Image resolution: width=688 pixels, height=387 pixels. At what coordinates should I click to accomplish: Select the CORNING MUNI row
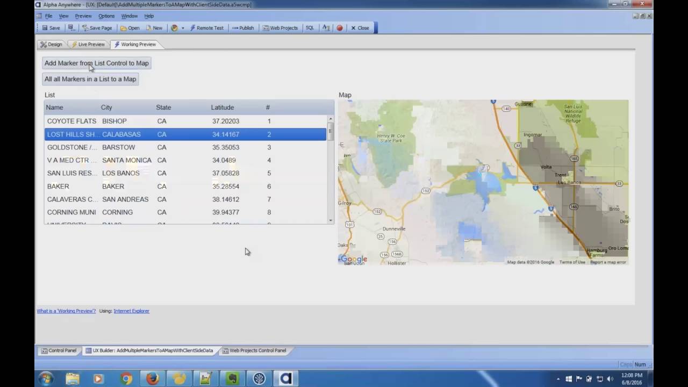tap(185, 212)
